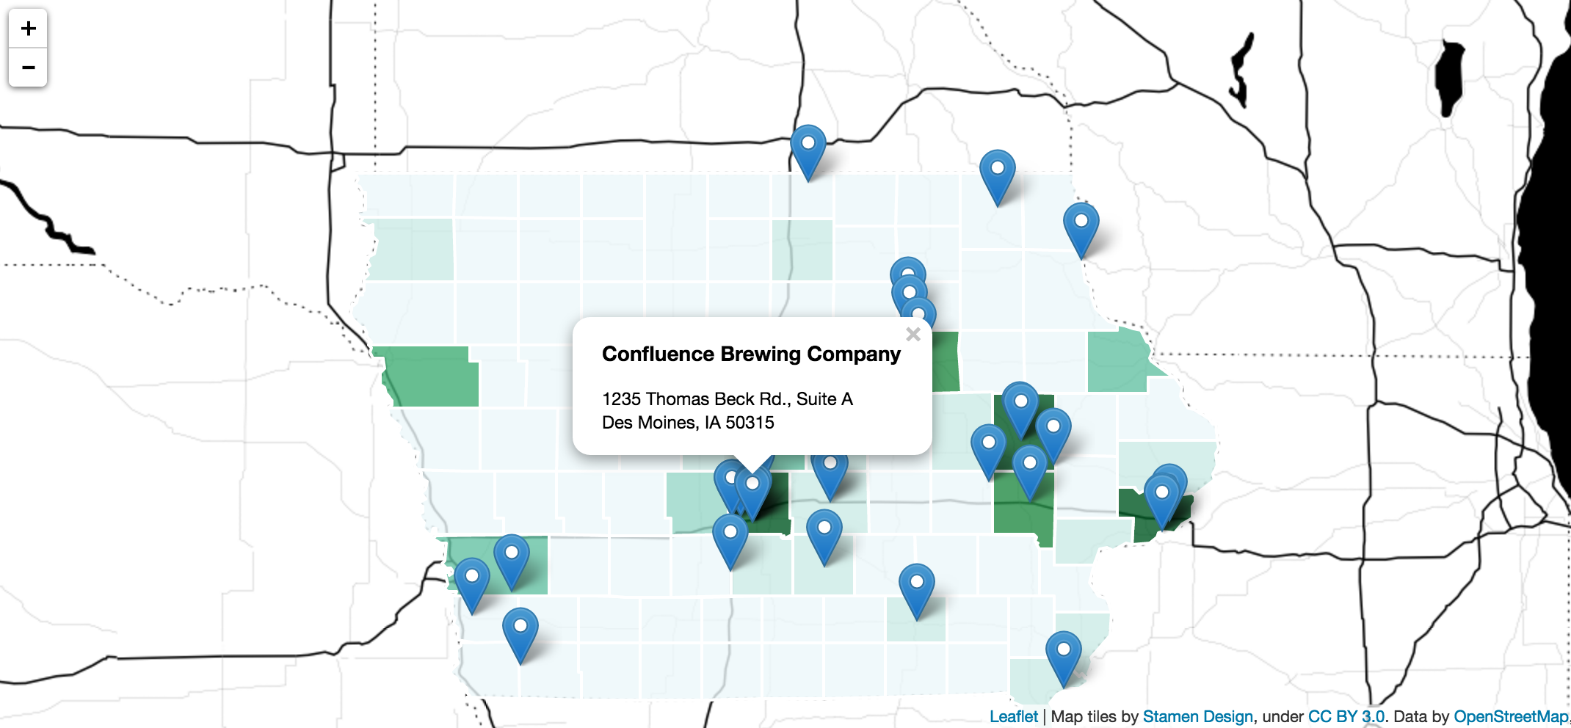Click the green shaded county on Iowa's western border
Image resolution: width=1571 pixels, height=728 pixels.
(433, 378)
